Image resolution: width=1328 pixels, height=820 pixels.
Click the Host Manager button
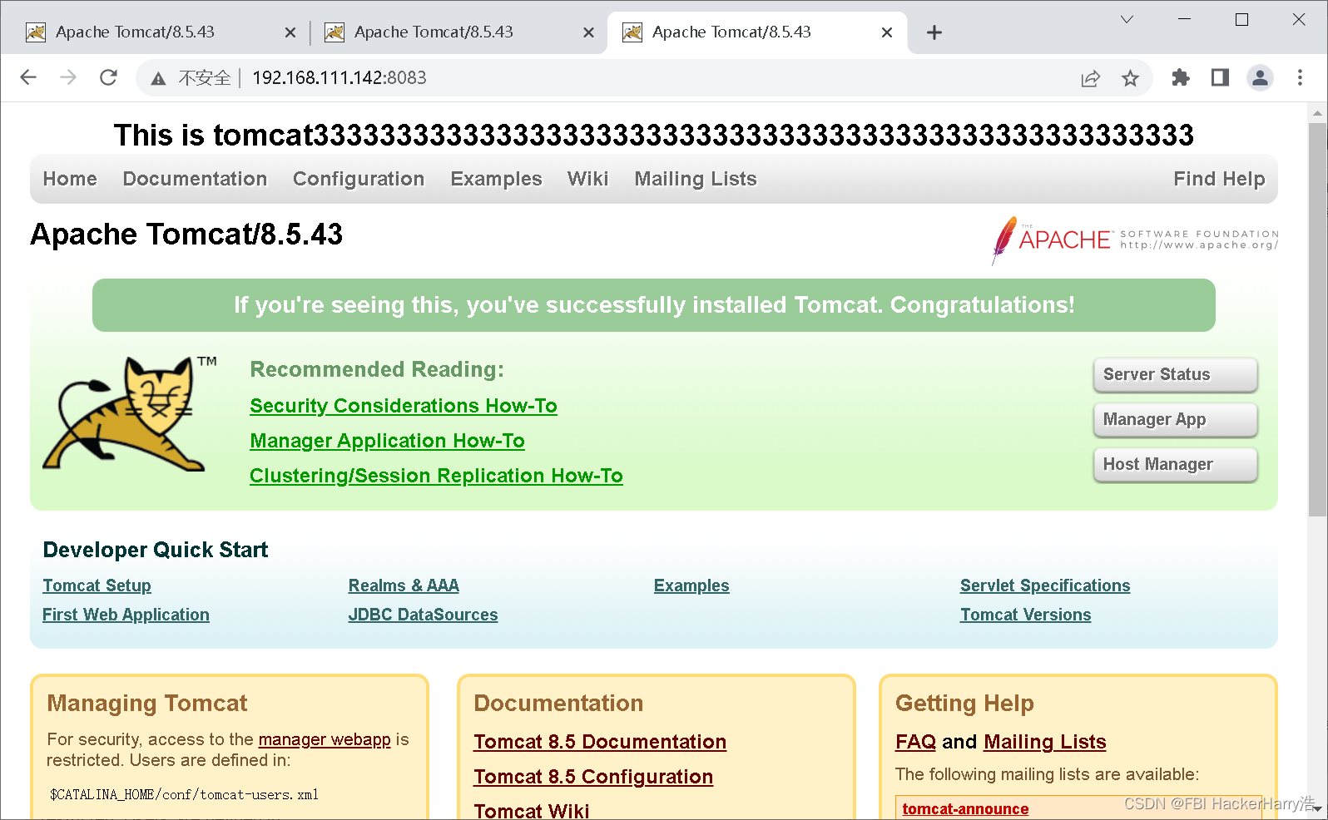click(1175, 464)
